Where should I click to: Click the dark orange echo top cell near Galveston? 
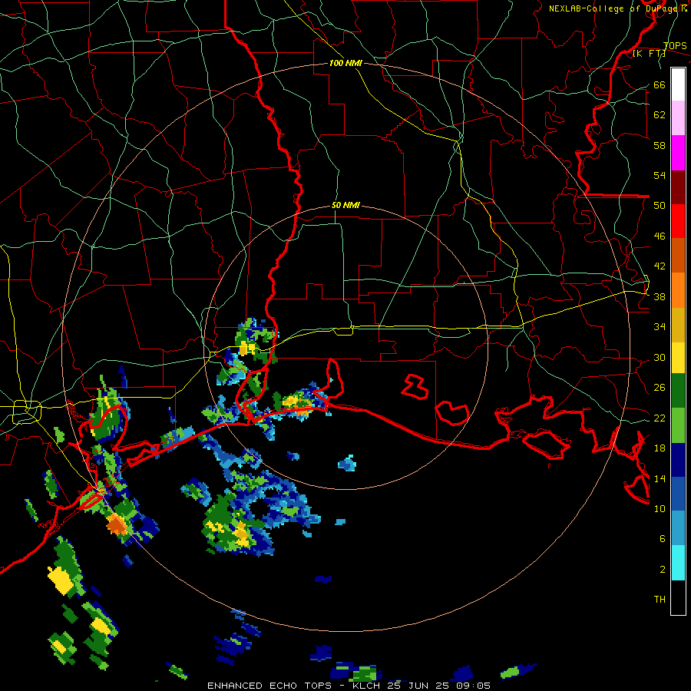coord(117,524)
